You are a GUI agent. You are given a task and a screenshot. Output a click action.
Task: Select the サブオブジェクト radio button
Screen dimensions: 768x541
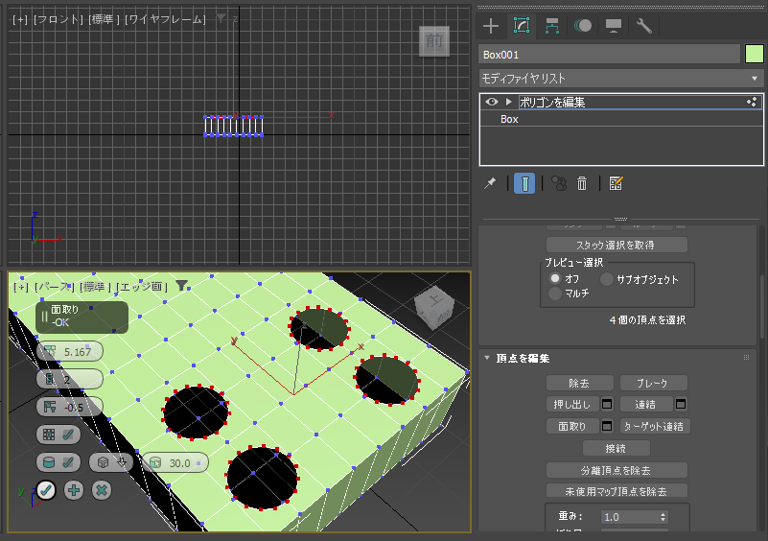(x=607, y=279)
